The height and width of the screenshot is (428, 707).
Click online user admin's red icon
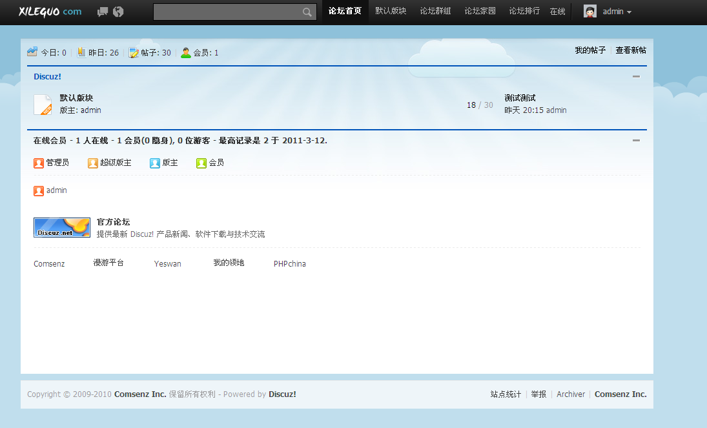click(x=39, y=191)
